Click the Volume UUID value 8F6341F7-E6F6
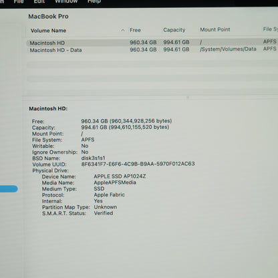The width and height of the screenshot is (278, 278). (138, 164)
